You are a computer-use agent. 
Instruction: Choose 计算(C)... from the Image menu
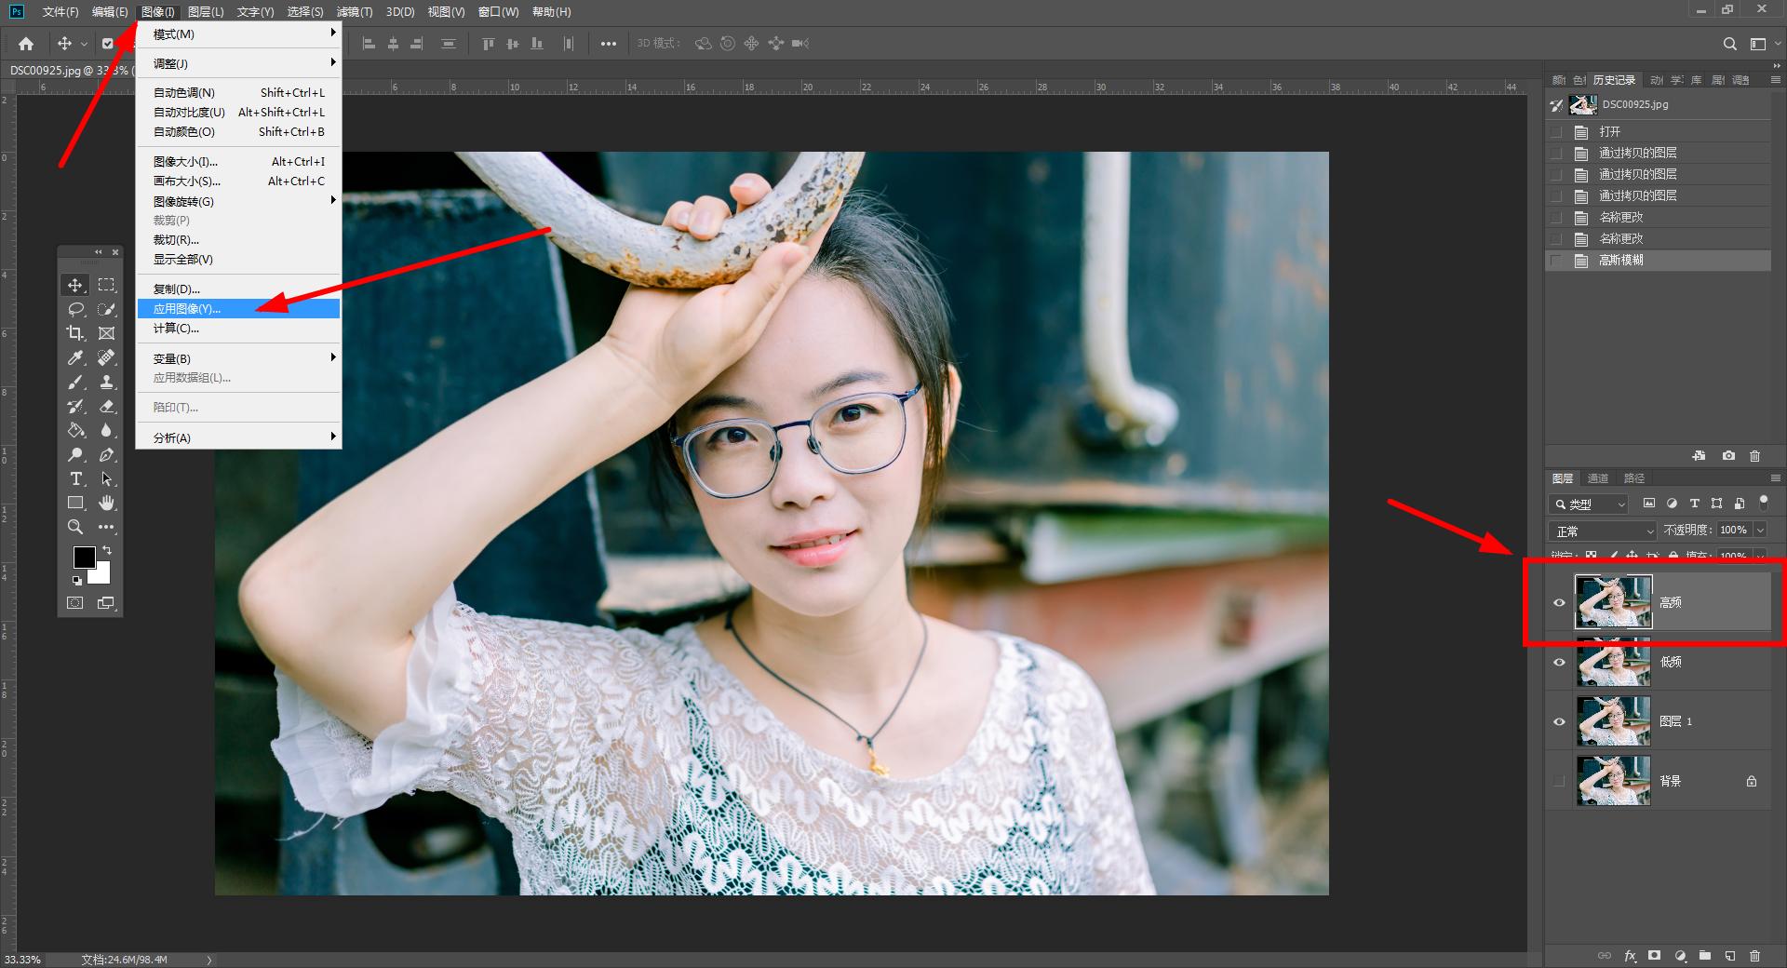point(239,328)
